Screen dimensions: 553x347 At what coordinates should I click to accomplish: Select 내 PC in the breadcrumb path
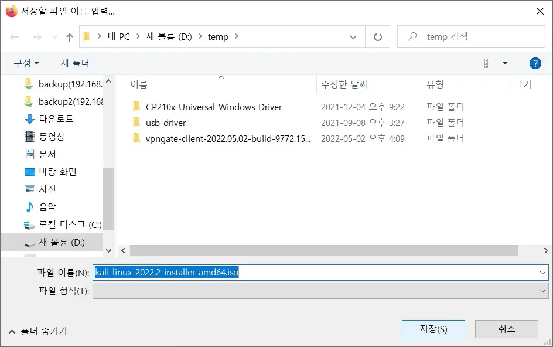pos(118,37)
